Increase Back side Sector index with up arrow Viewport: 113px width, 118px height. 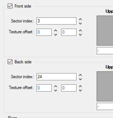tap(80, 75)
